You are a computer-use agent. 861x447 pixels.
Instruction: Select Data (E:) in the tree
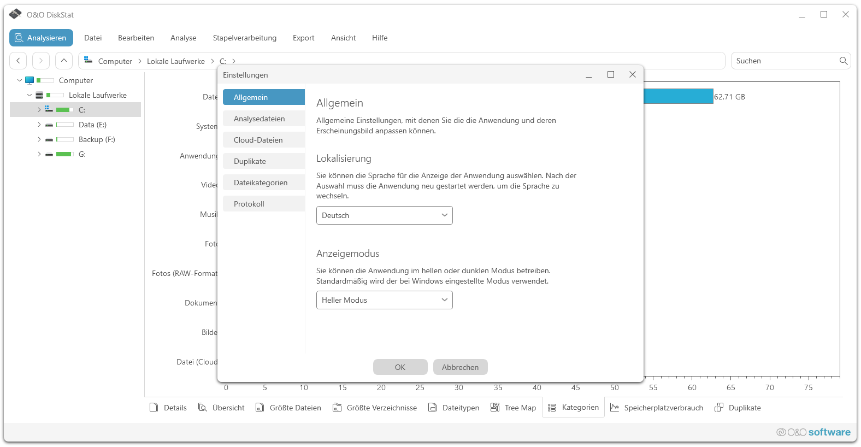pos(92,125)
